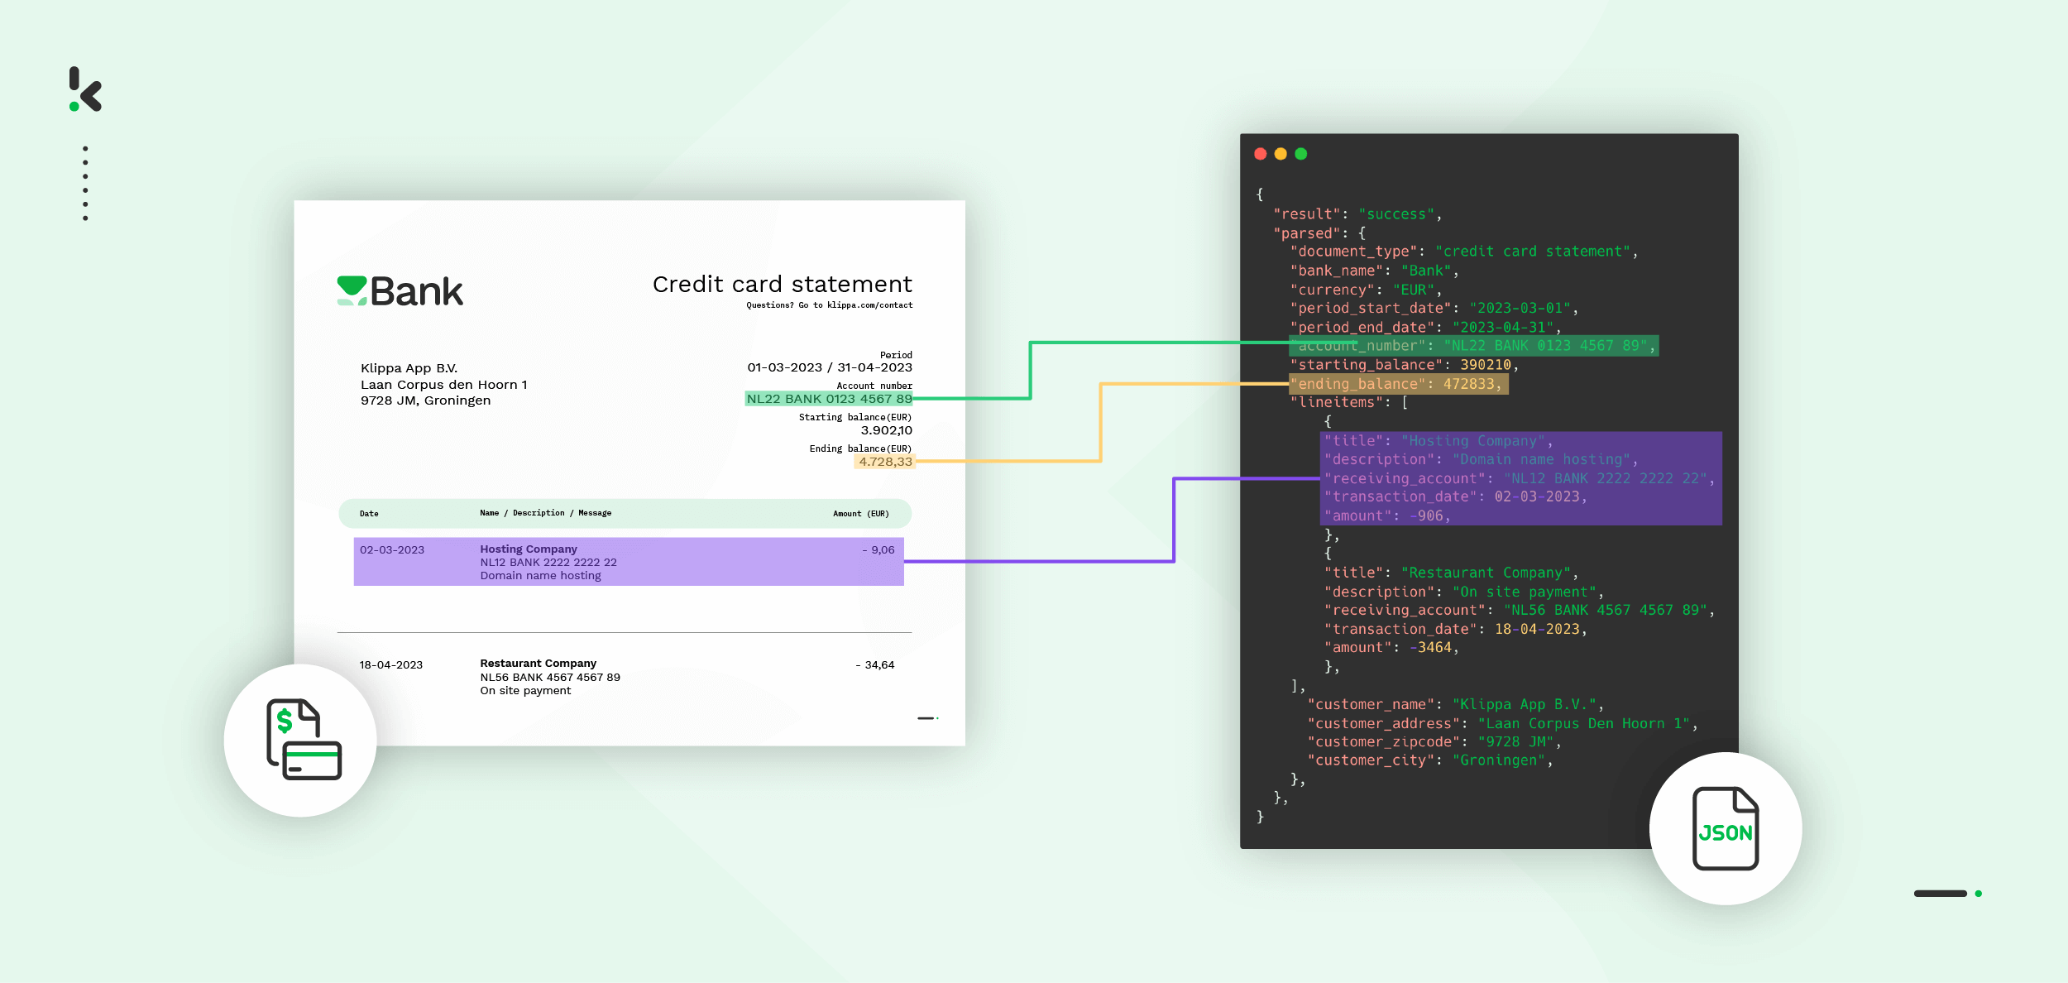2068x983 pixels.
Task: Click the NL12 BANK 2222 2222 22 account in statement
Action: 548,563
